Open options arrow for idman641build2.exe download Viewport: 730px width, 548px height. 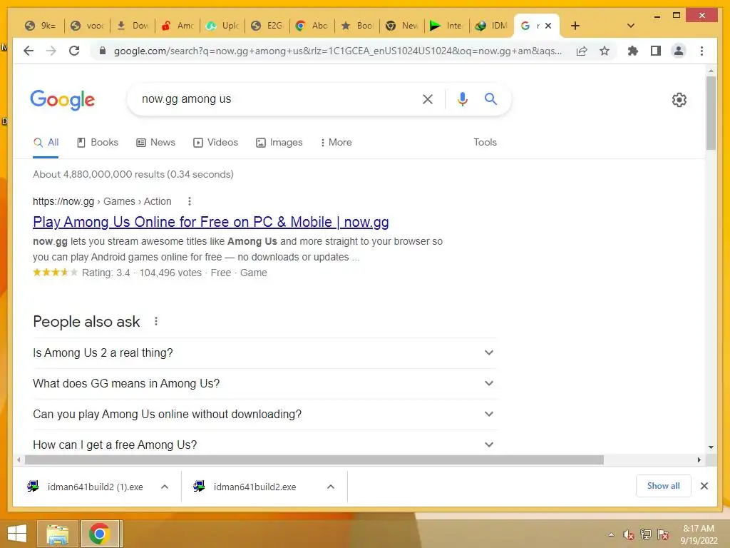(x=331, y=487)
